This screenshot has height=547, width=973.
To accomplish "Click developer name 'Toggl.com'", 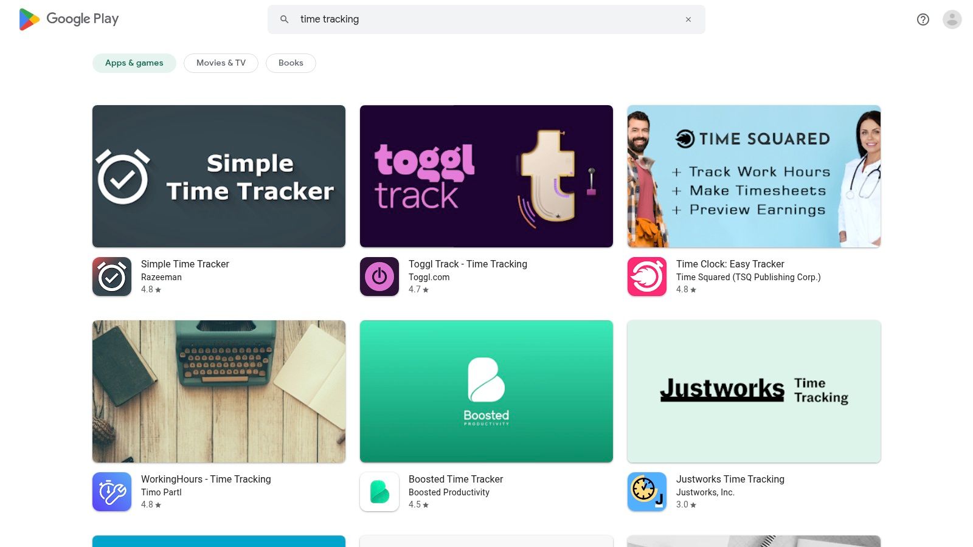I will [x=429, y=277].
